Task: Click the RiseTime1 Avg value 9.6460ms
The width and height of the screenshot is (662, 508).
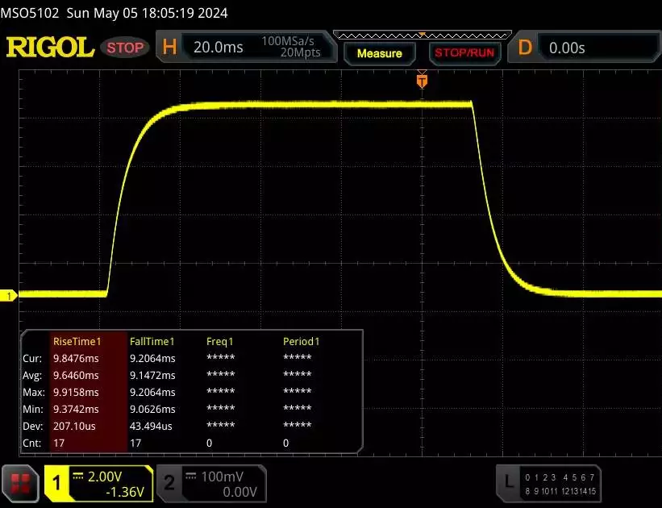Action: tap(76, 375)
